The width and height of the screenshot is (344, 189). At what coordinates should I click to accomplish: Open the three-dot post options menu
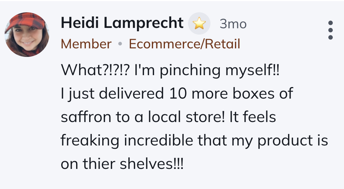click(x=331, y=30)
